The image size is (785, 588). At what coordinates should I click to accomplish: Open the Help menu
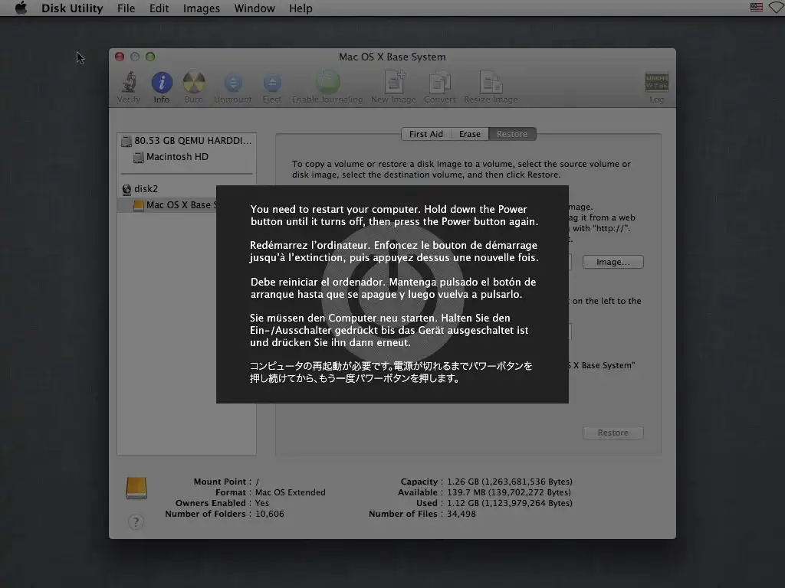pos(301,8)
